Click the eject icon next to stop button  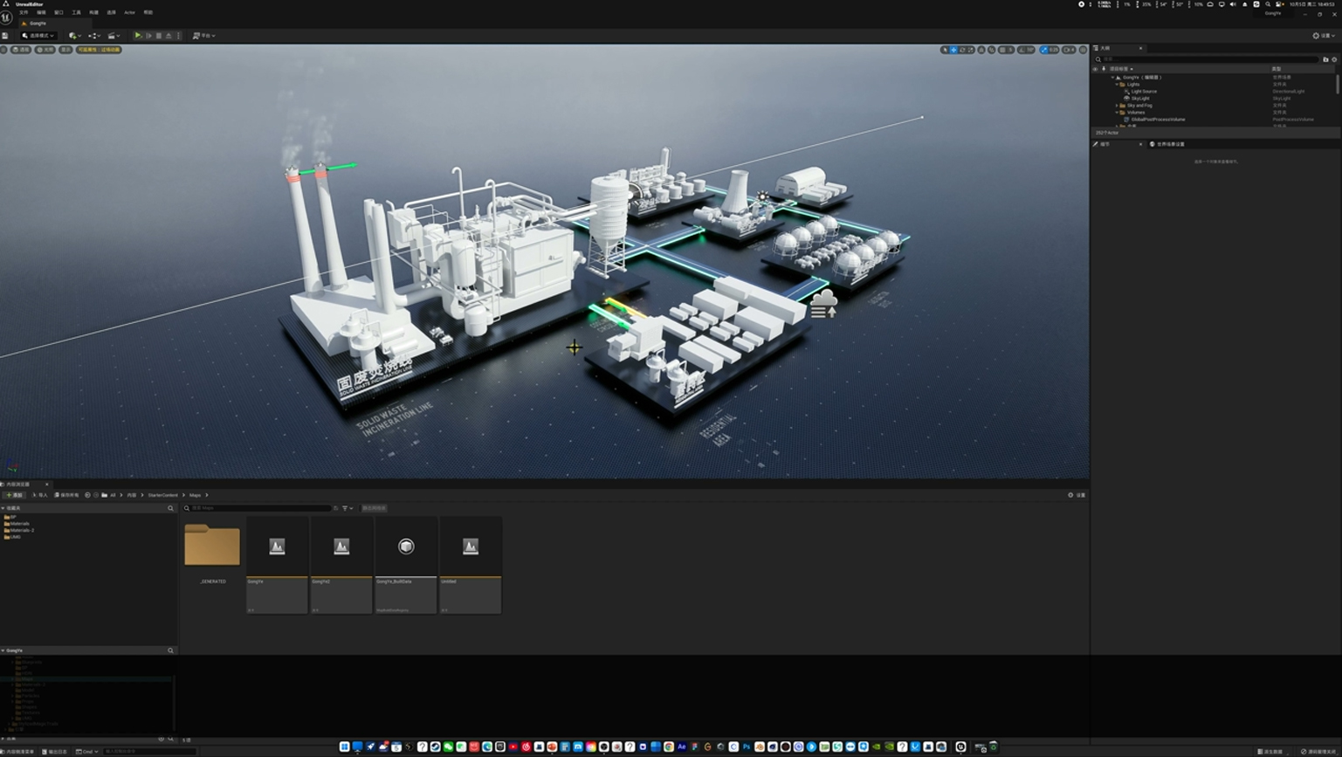pos(169,36)
